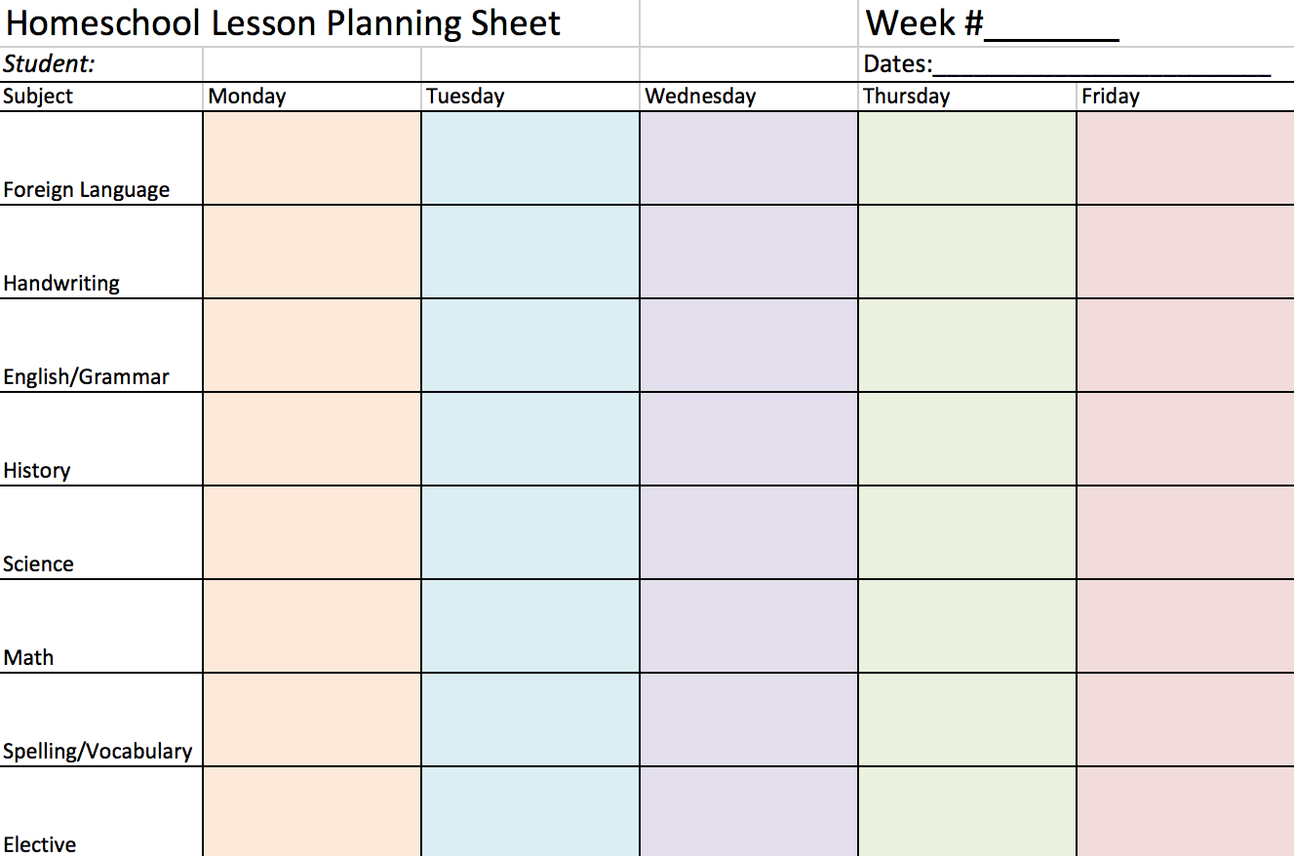Viewport: 1294px width, 856px height.
Task: Click Monday's orange cell for Foreign Language
Action: 312,158
